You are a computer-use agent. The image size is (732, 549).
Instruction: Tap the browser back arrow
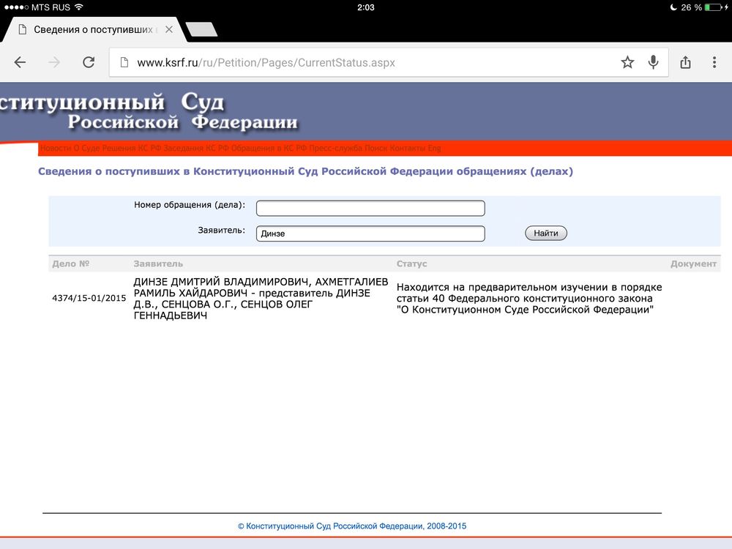(x=20, y=62)
